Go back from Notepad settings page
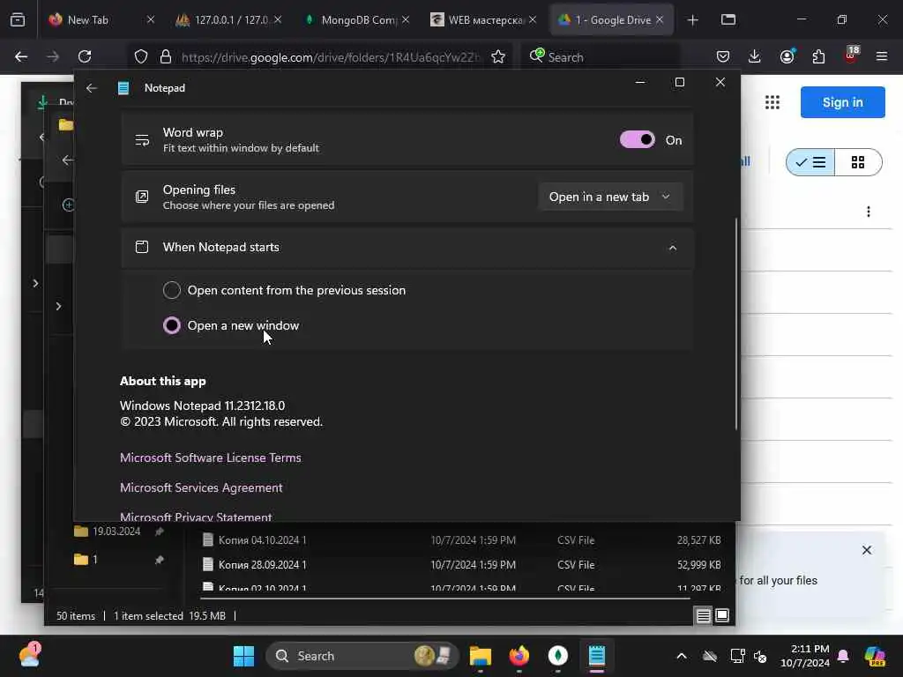The image size is (903, 677). click(91, 88)
